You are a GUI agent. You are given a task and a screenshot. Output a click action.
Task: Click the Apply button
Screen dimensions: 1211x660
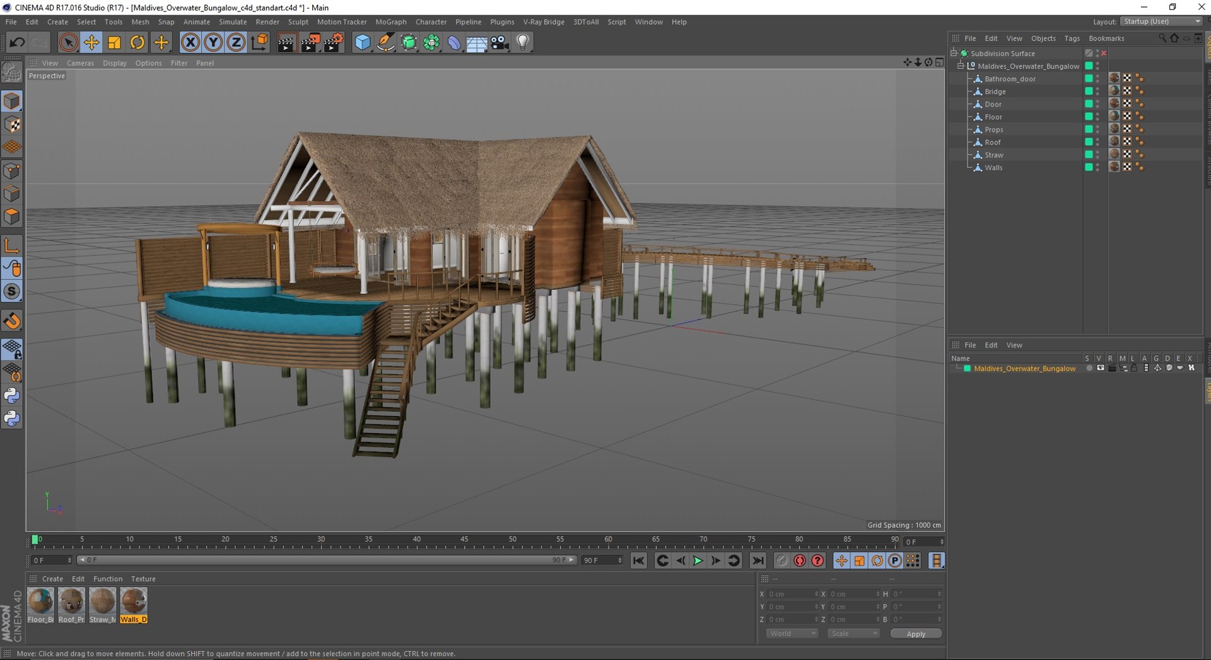916,634
